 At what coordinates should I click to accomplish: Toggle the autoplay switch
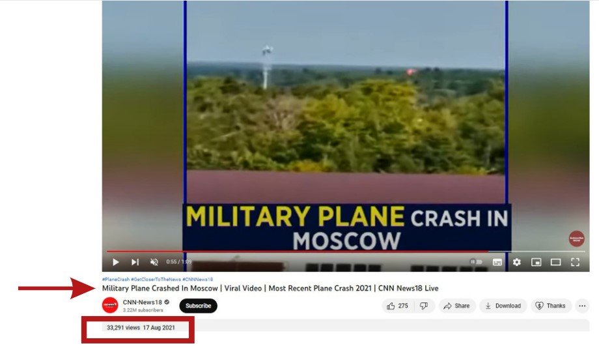[x=476, y=261]
